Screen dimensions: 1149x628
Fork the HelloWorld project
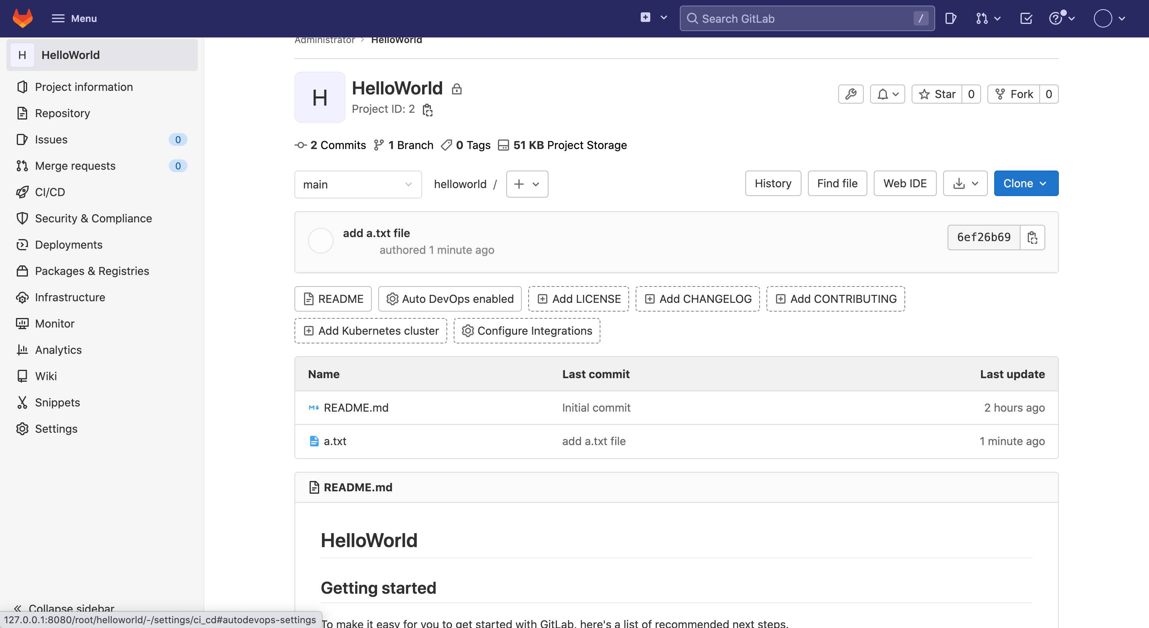click(1014, 94)
